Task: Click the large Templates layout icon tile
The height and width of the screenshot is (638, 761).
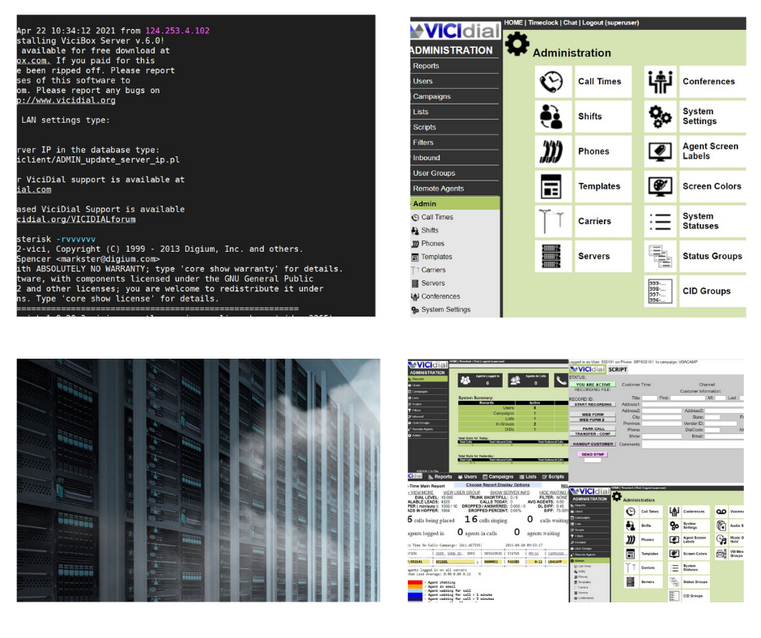Action: coord(551,186)
